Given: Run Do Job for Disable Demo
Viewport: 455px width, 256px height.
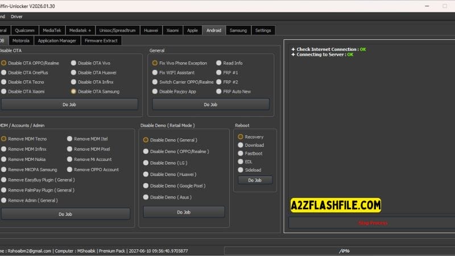Looking at the screenshot, I should coord(184,212).
